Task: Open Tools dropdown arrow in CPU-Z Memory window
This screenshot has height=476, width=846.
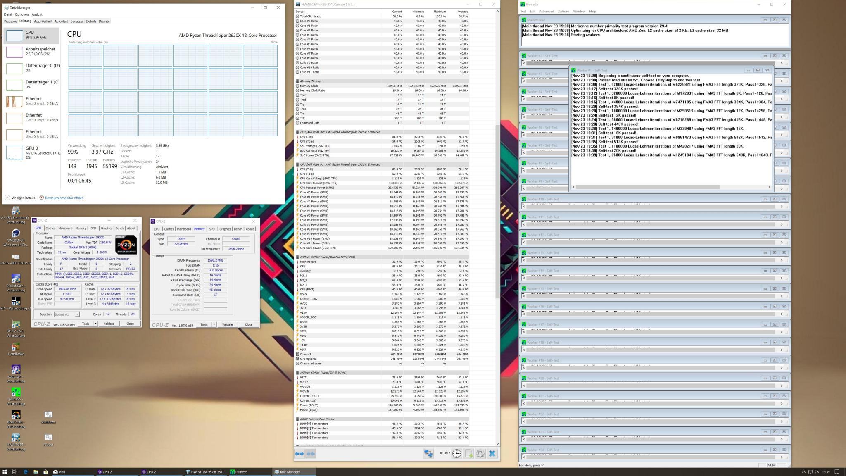Action: click(x=214, y=324)
